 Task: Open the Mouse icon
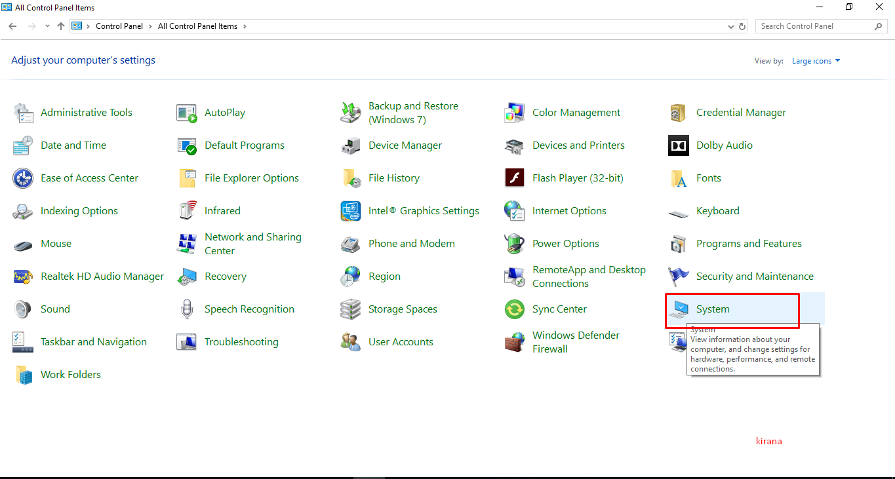(x=23, y=245)
